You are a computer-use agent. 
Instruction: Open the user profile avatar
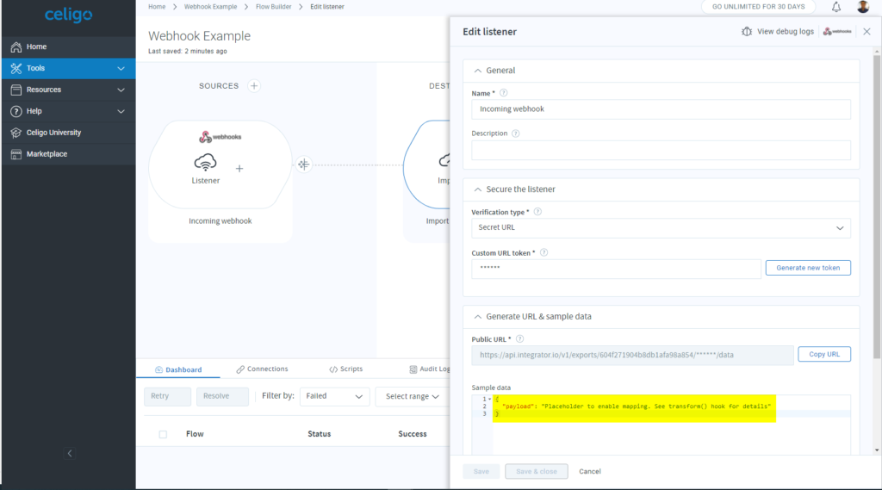click(863, 6)
